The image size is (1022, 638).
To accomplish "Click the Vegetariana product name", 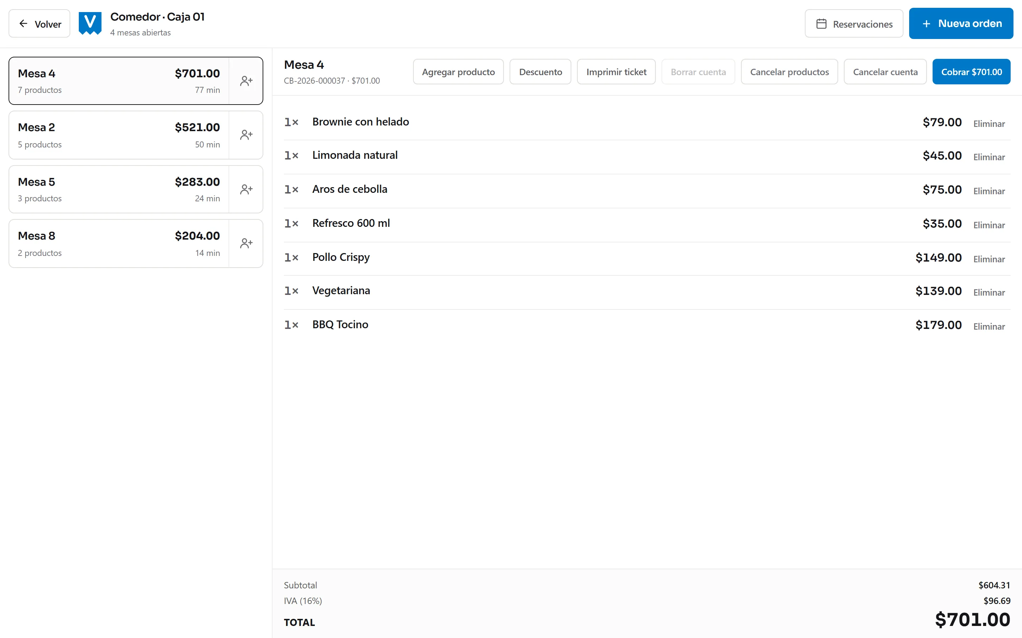I will [x=341, y=291].
